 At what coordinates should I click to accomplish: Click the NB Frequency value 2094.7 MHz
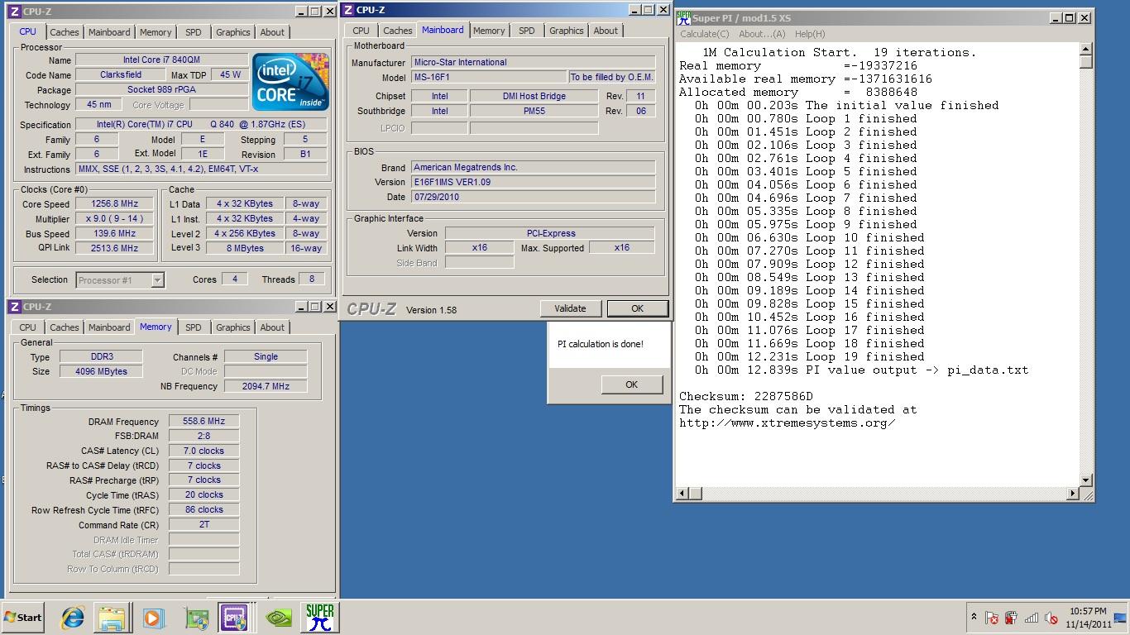pos(266,386)
